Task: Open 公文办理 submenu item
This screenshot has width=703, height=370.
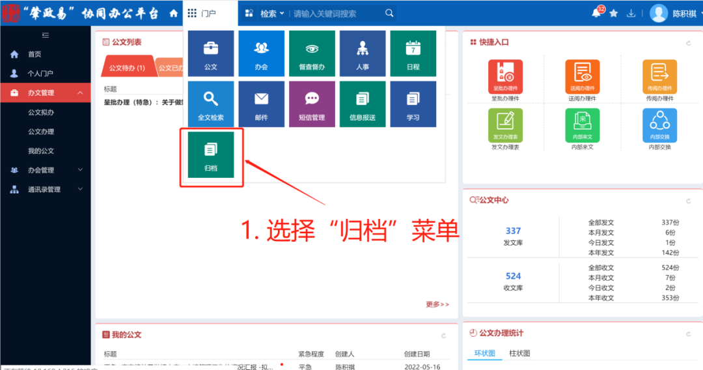Action: click(x=41, y=132)
